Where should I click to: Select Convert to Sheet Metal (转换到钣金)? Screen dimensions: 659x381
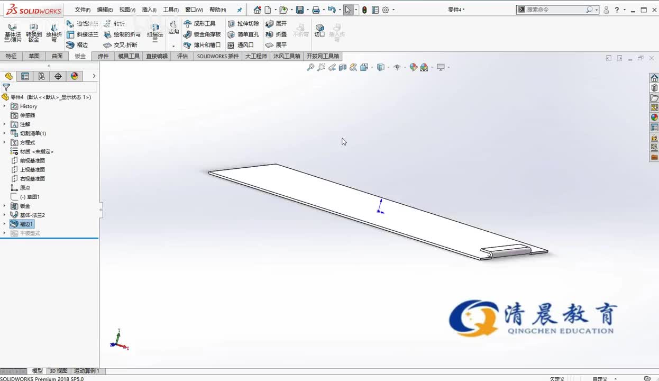coord(34,33)
